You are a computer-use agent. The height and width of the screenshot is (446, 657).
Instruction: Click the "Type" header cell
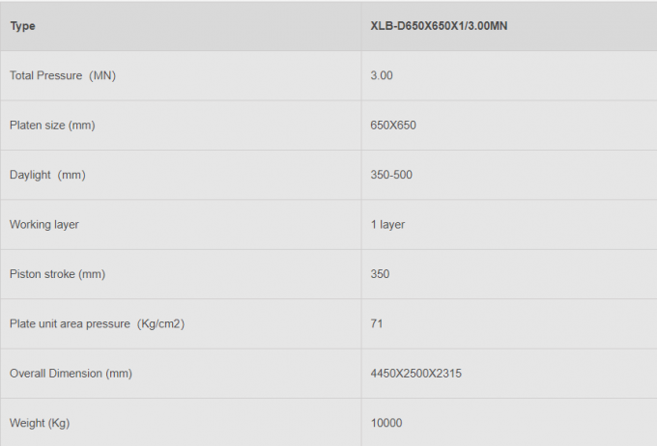point(22,26)
